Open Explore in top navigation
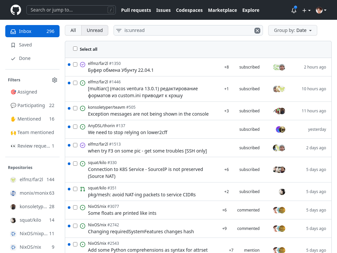This screenshot has height=253, width=337. point(251,10)
